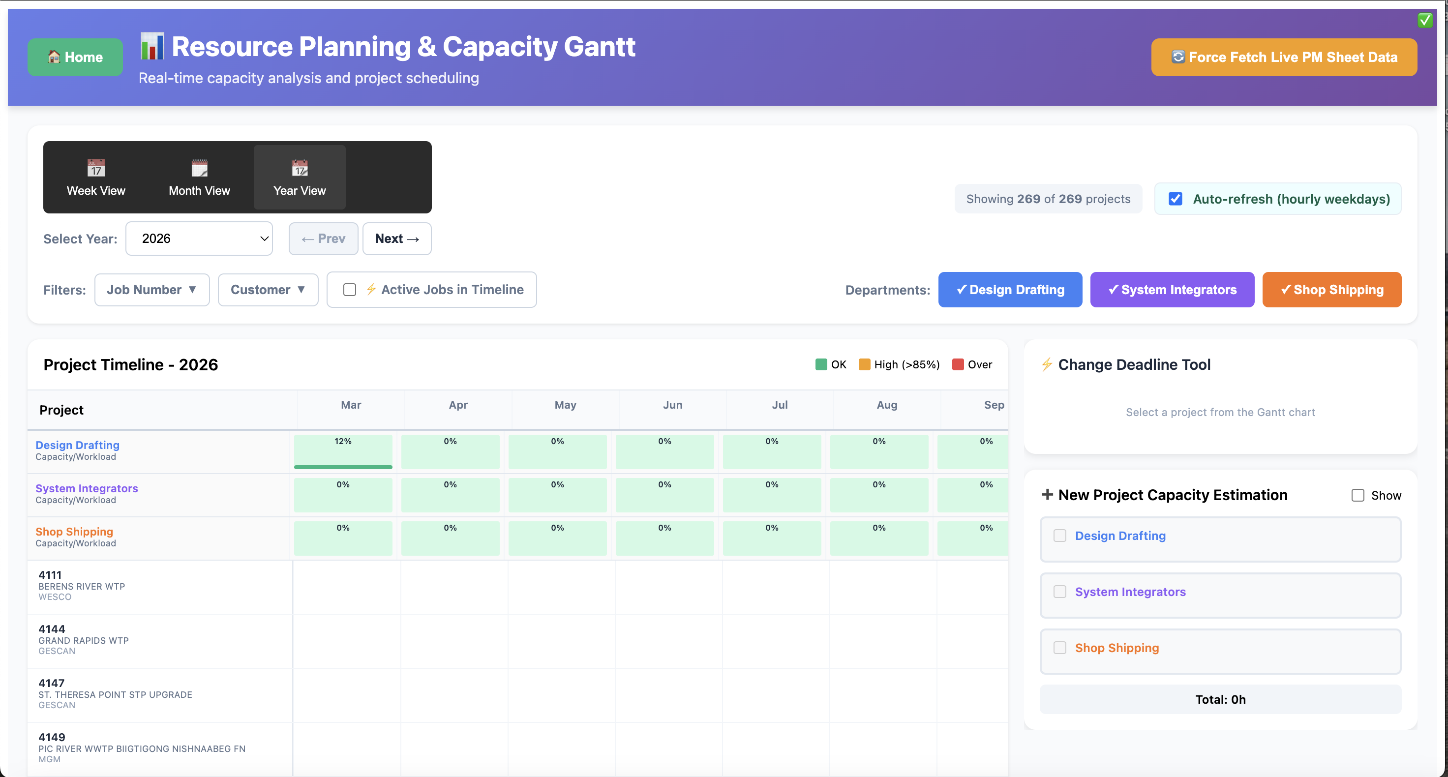Switch to Year View

[299, 177]
